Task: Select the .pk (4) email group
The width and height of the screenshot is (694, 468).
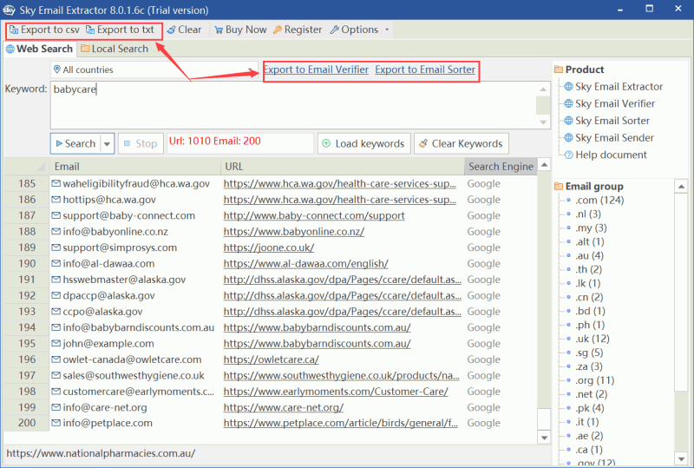Action: [589, 408]
